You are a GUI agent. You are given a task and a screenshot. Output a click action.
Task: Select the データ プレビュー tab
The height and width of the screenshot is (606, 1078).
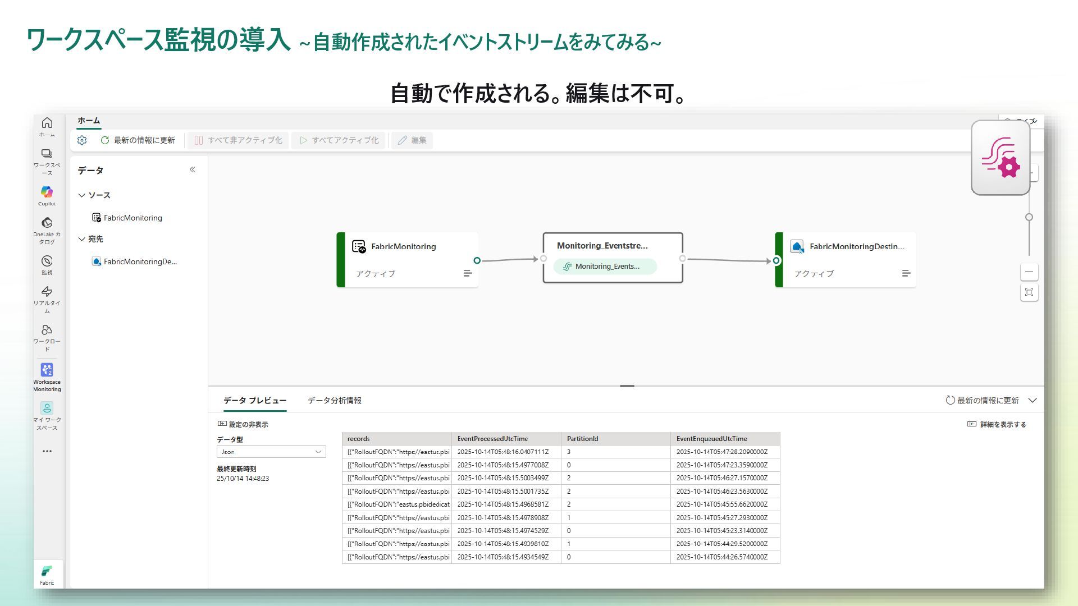(255, 401)
